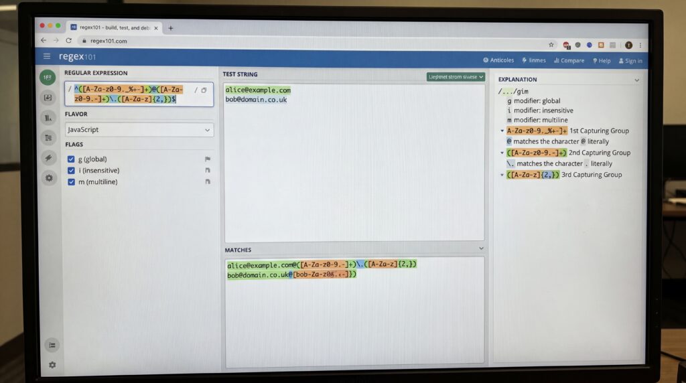Open the regex library sidebar icon
Viewport: 686px width, 383px height.
(x=48, y=118)
